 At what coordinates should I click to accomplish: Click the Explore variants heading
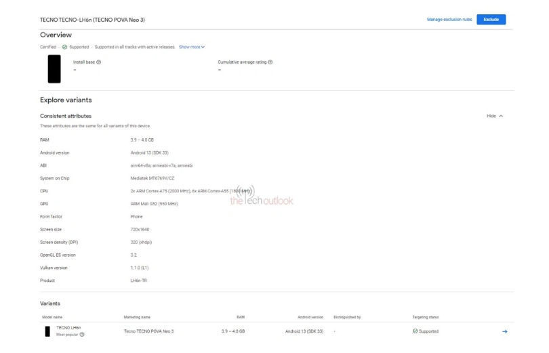tap(66, 100)
